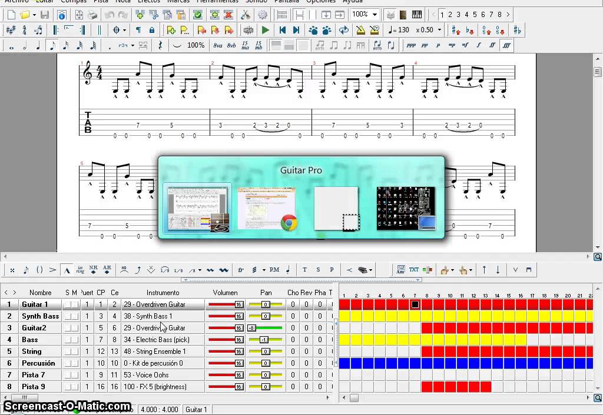This screenshot has width=603, height=415.
Task: Apply the trill tr effect
Action: [x=241, y=270]
